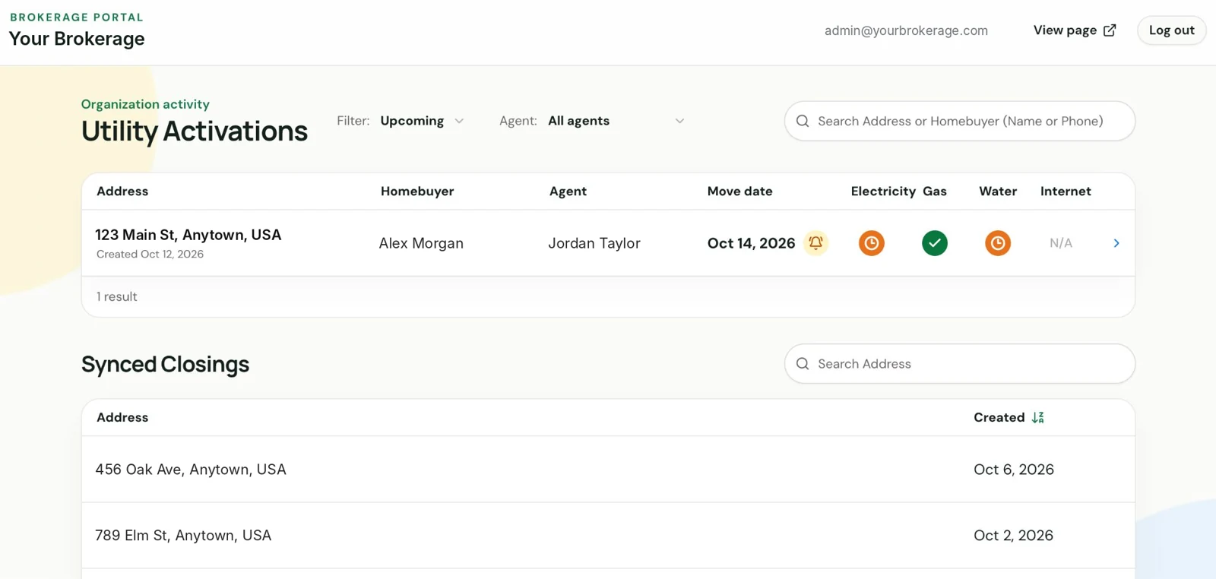Open the View page link

[1075, 30]
